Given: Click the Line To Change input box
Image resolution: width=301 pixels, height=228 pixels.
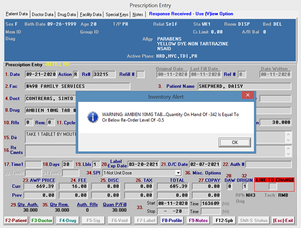Looking at the screenshot, I should tap(273, 187).
